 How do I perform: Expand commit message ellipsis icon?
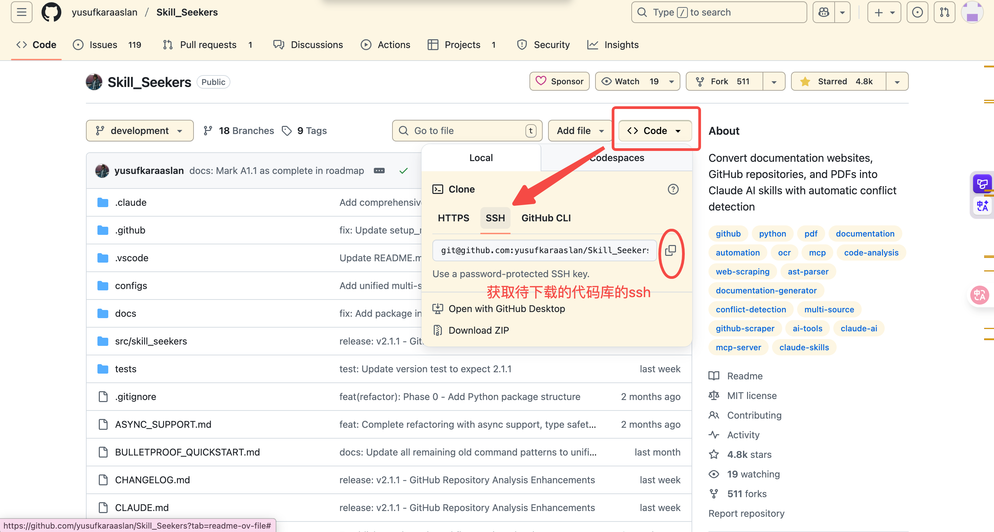pyautogui.click(x=379, y=171)
